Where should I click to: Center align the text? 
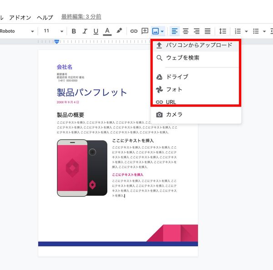tap(186, 31)
